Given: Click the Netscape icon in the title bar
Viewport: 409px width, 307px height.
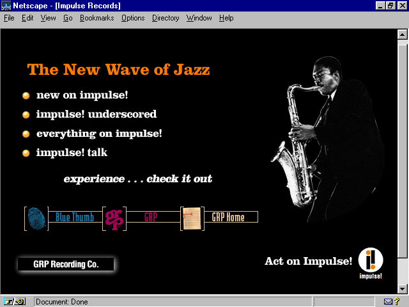Looking at the screenshot, I should (6, 5).
